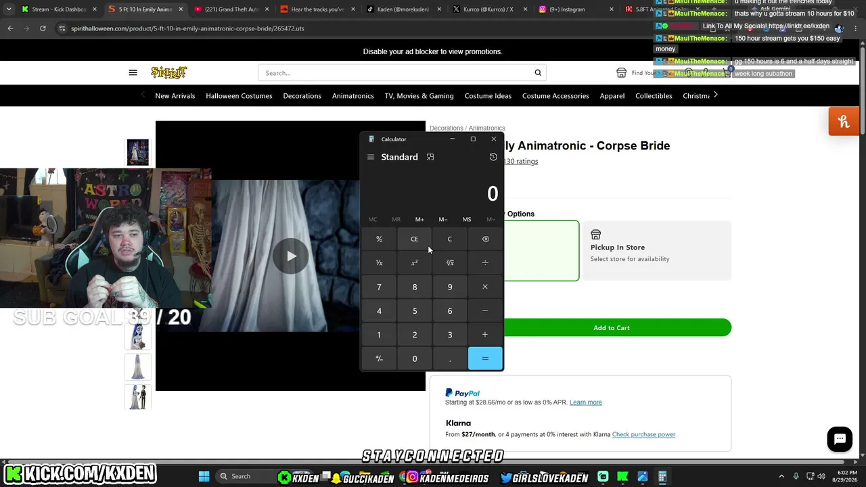Click Klarna Check purchase power link
The width and height of the screenshot is (866, 487).
coord(643,434)
